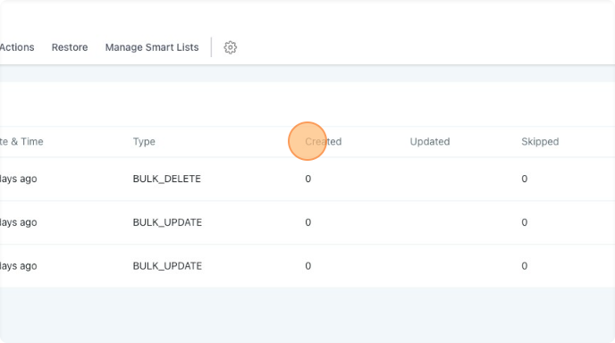Open the settings gear icon
Viewport: 615px width, 343px height.
pyautogui.click(x=231, y=47)
